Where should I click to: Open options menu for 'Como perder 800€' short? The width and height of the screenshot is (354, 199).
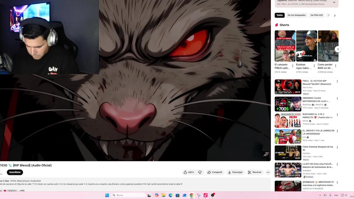[x=335, y=66]
